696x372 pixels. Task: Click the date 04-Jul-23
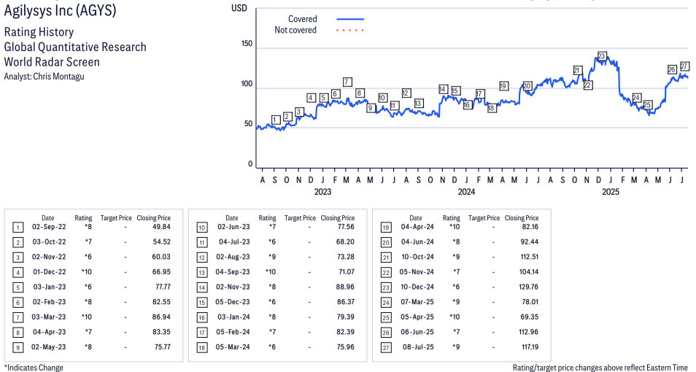(234, 242)
